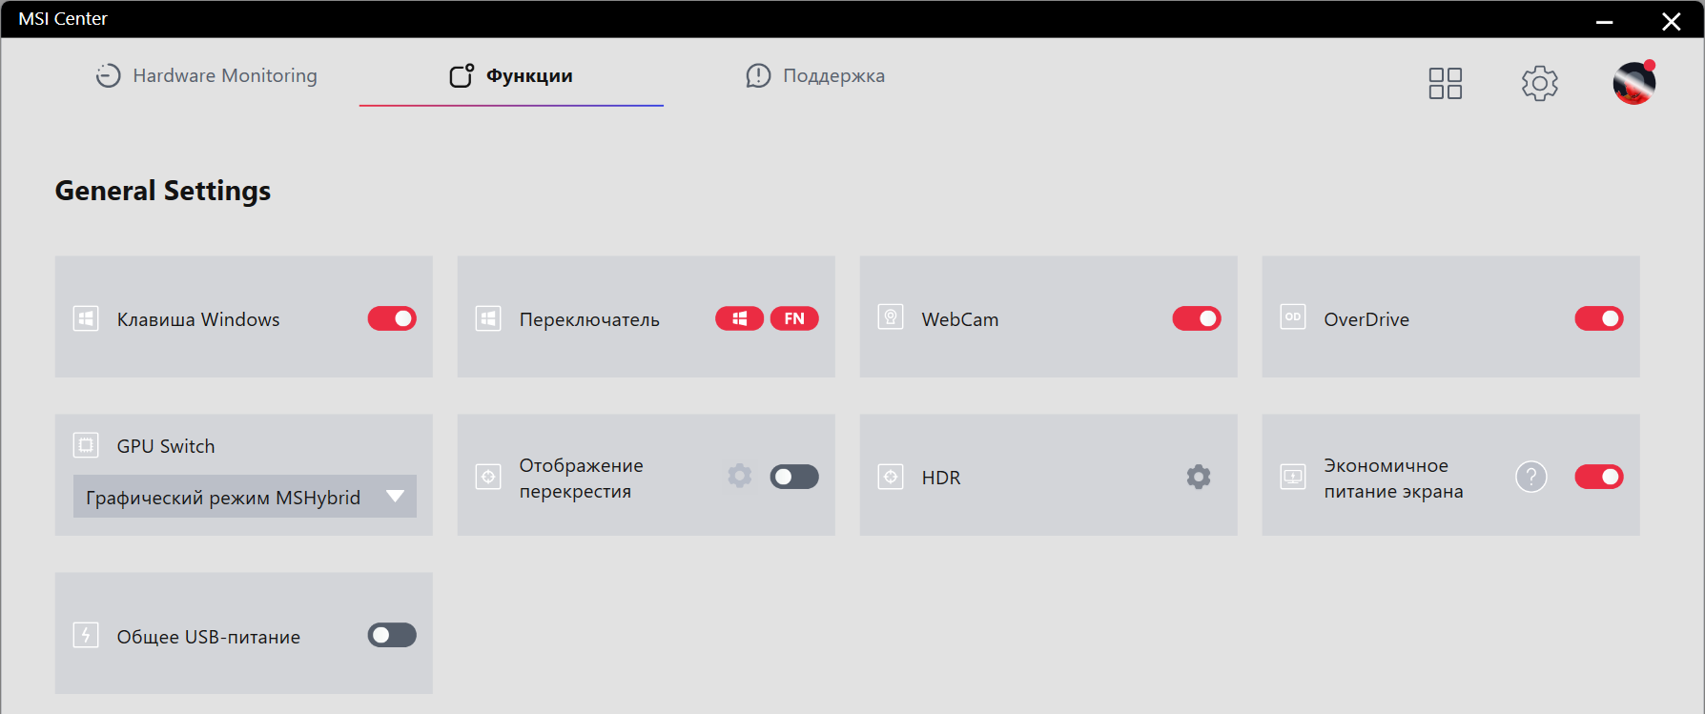Image resolution: width=1705 pixels, height=714 pixels.
Task: Open the Графический режим MSHybrid dropdown
Action: (x=245, y=497)
